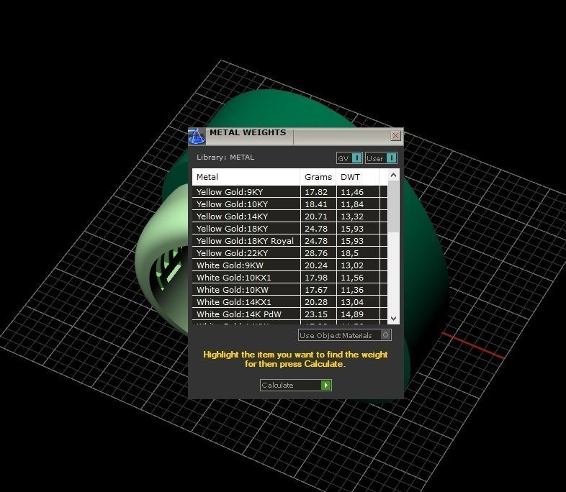566x492 pixels.
Task: Sort by the Metal column header
Action: coord(246,177)
